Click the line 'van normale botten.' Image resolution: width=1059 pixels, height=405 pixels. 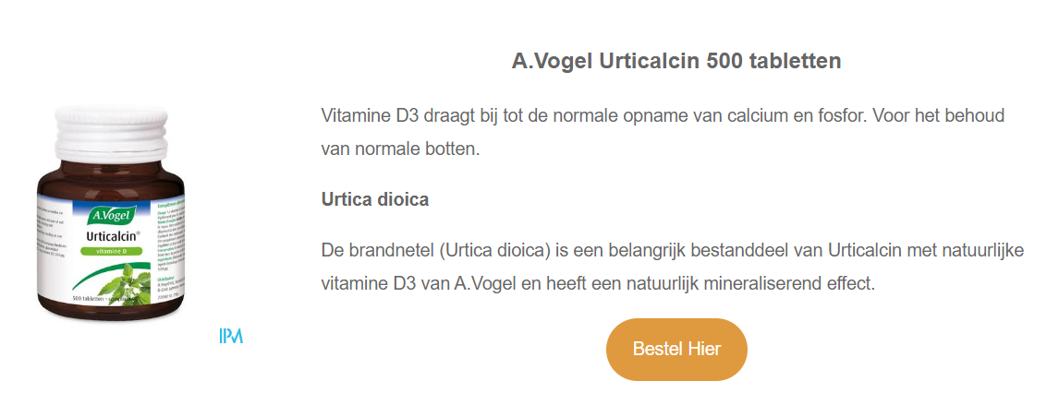(x=400, y=148)
